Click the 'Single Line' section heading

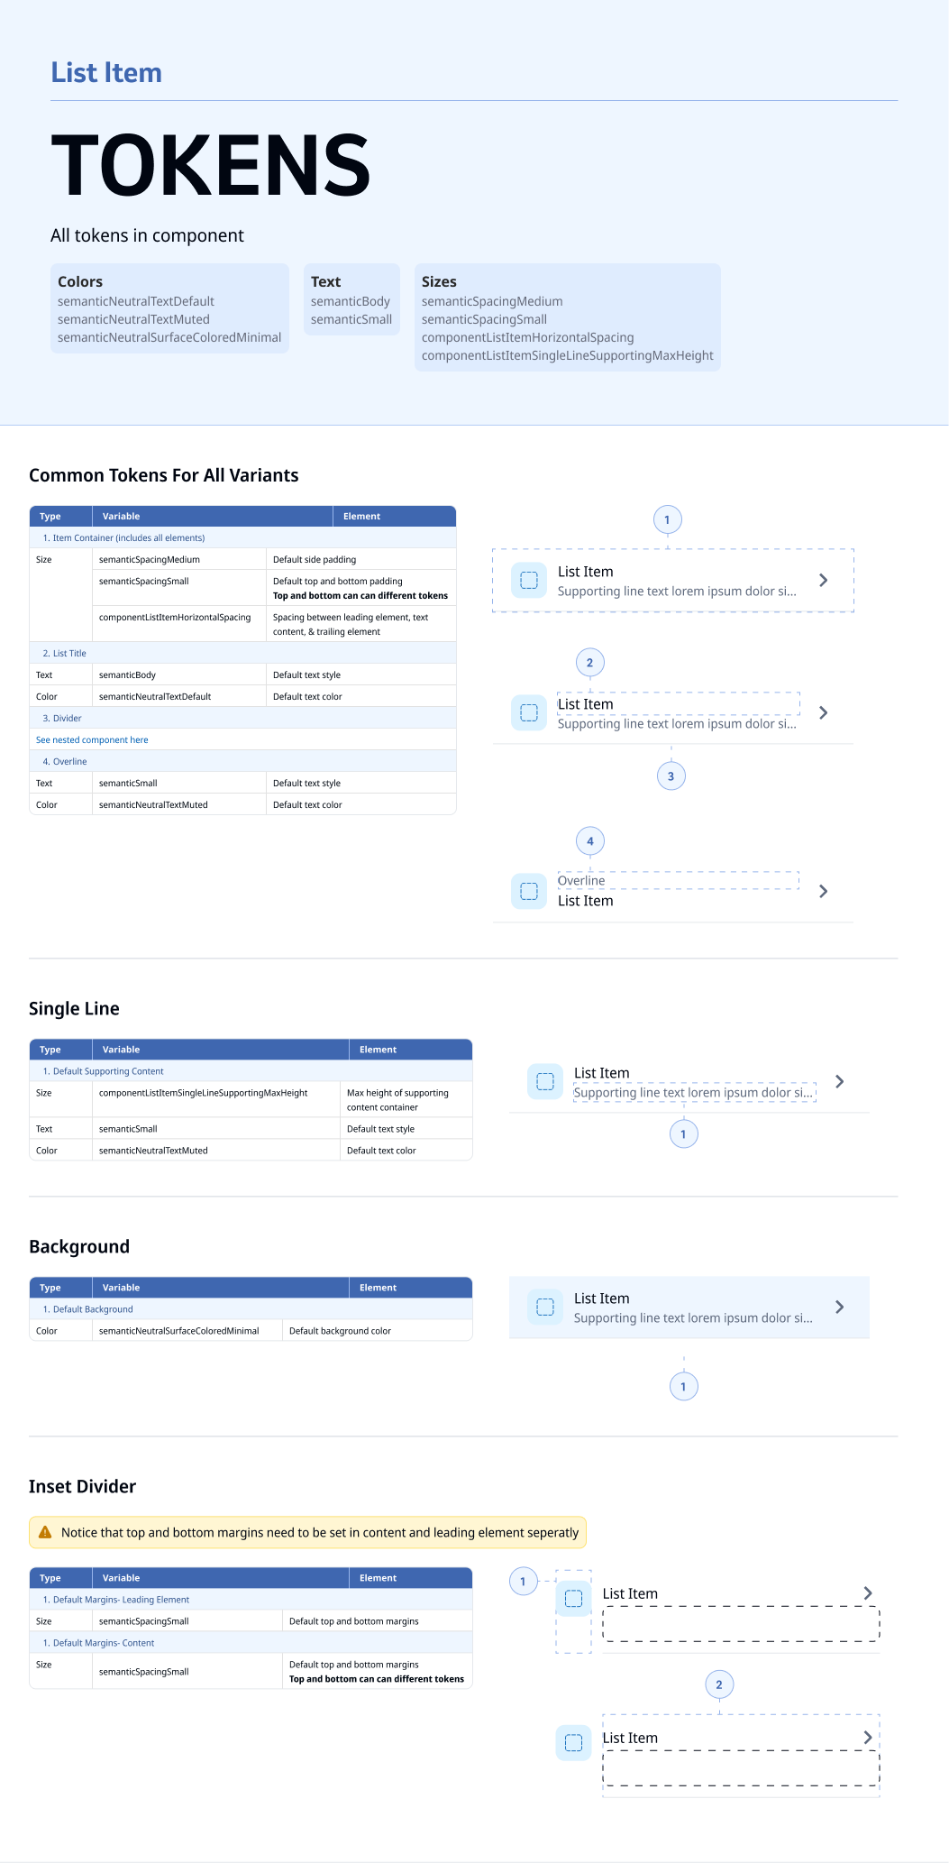[74, 1008]
